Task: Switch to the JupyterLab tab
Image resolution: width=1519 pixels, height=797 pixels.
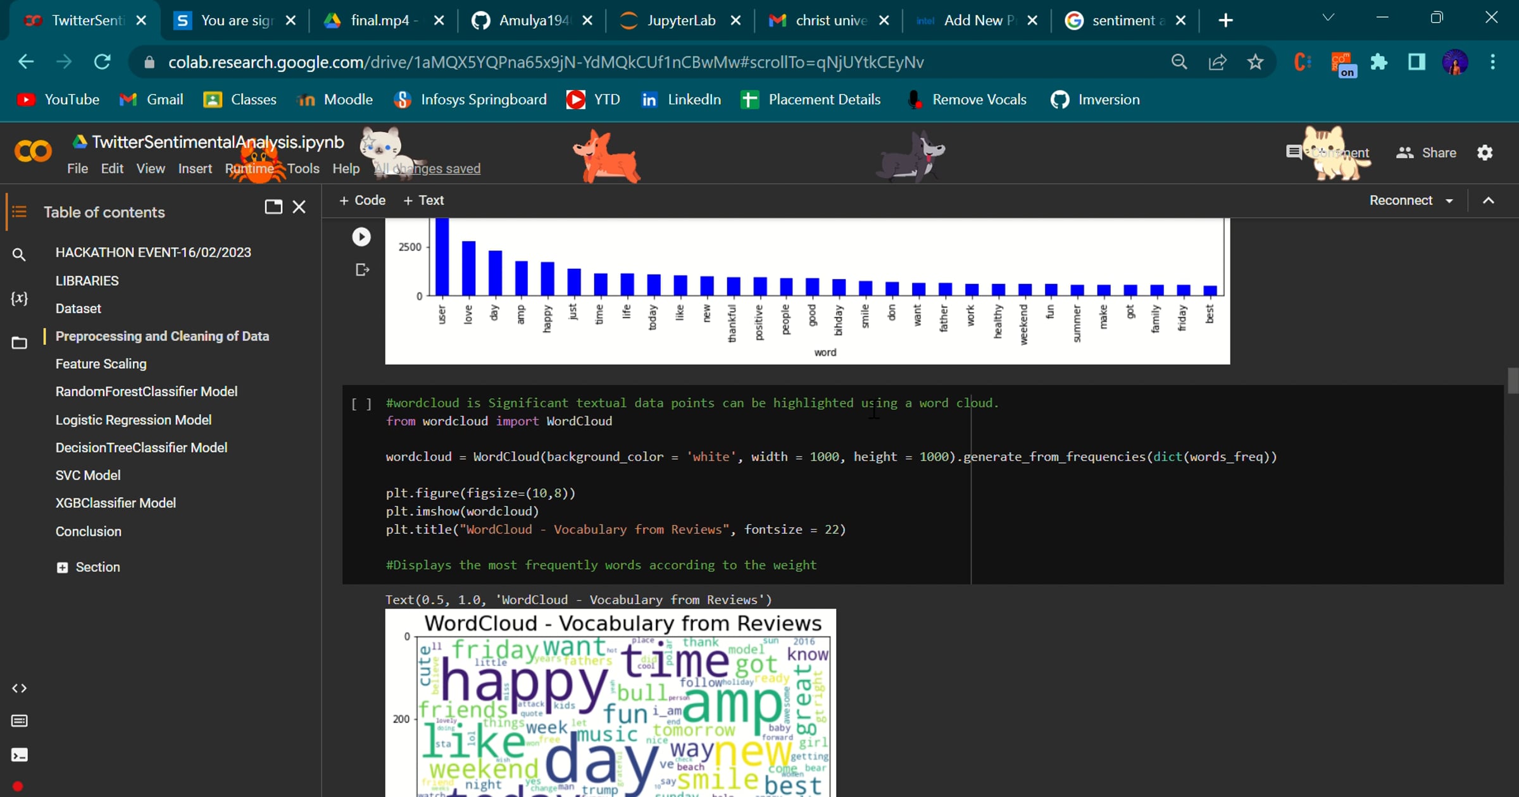Action: (x=680, y=20)
